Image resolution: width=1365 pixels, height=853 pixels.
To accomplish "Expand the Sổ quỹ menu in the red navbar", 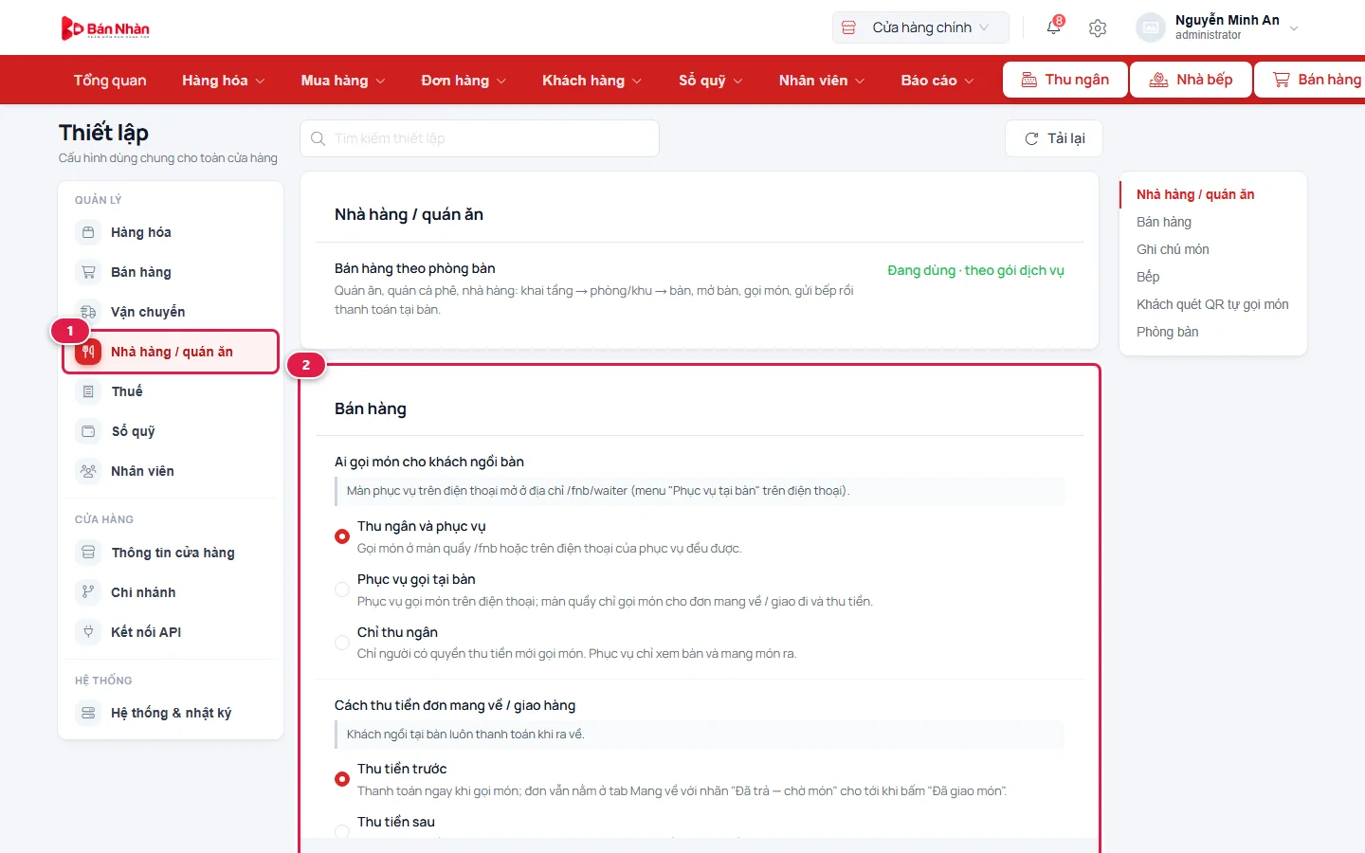I will pos(711,81).
